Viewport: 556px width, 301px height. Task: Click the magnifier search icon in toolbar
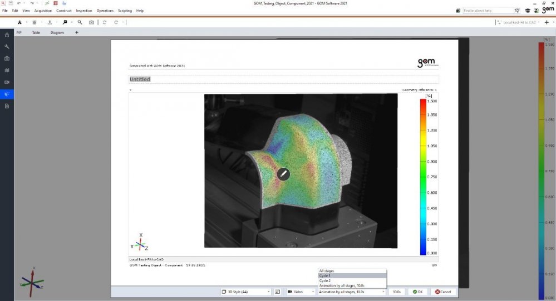(x=80, y=22)
